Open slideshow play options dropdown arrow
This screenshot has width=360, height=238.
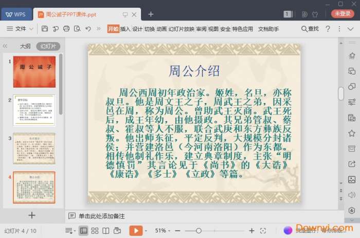146,231
